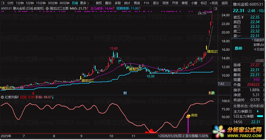Viewport: 266px width, 140px height.
Task: Click the 核 marker icon
Action: pos(210,93)
